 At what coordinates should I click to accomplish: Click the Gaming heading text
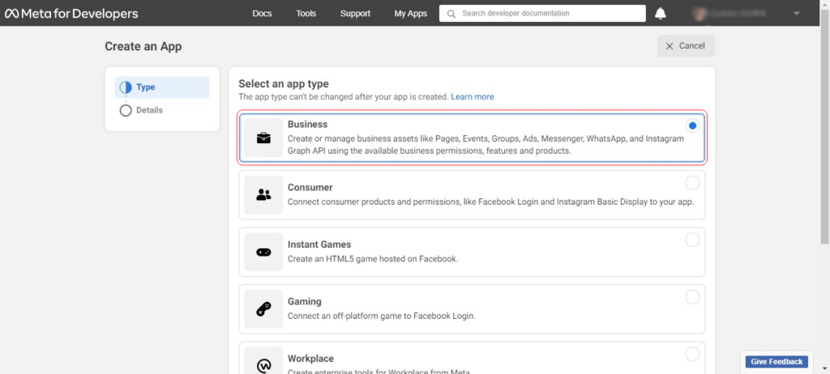click(x=305, y=301)
